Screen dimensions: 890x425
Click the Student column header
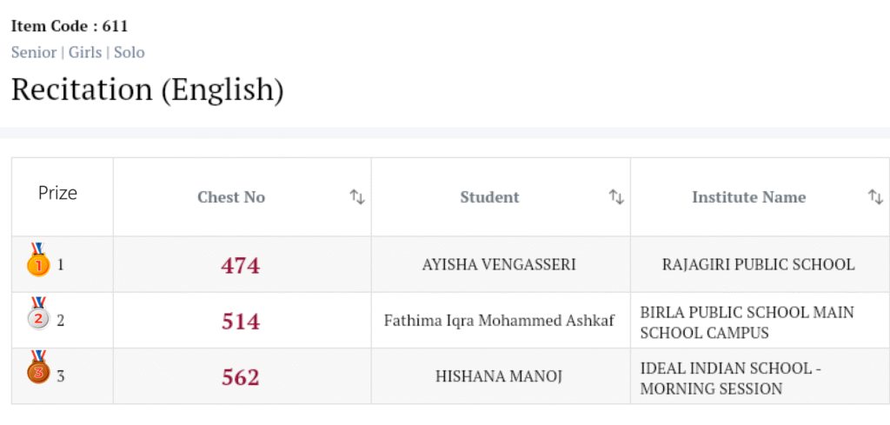pos(489,197)
